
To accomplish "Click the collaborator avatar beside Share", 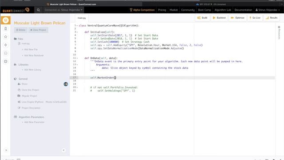I will click(x=66, y=84).
